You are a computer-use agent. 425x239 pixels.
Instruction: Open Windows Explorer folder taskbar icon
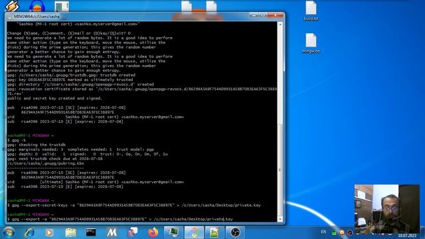70,232
